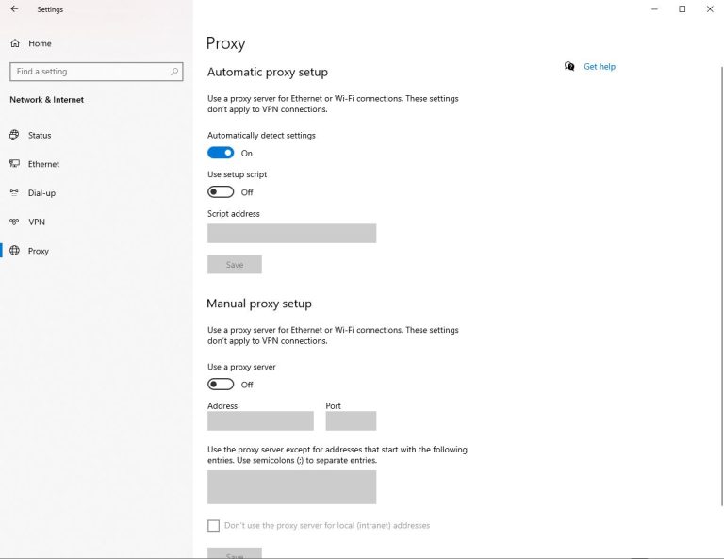This screenshot has width=724, height=559.
Task: Click the Status globe icon
Action: [15, 135]
